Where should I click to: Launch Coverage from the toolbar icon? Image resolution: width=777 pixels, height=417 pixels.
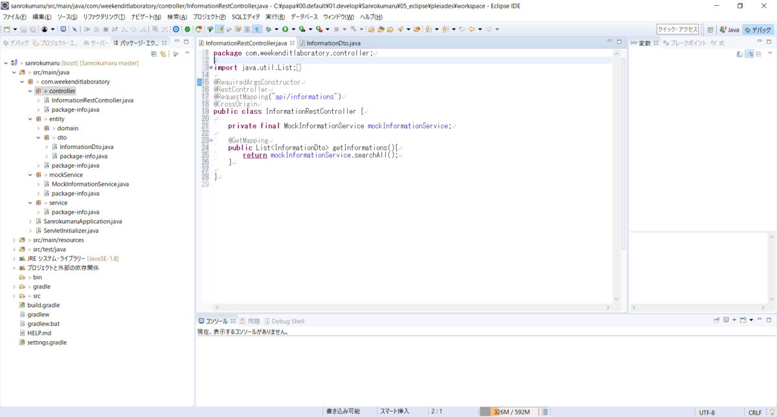click(x=301, y=28)
